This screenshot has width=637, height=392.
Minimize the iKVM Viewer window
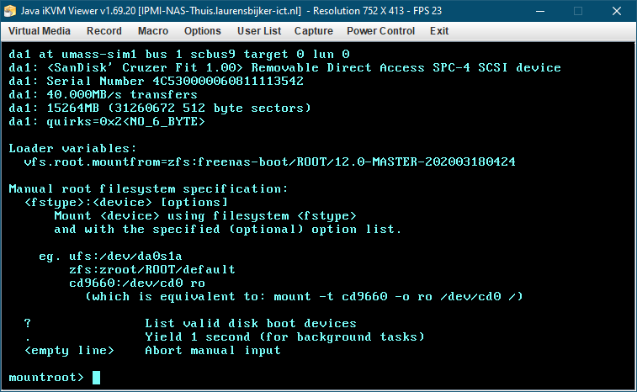point(539,12)
